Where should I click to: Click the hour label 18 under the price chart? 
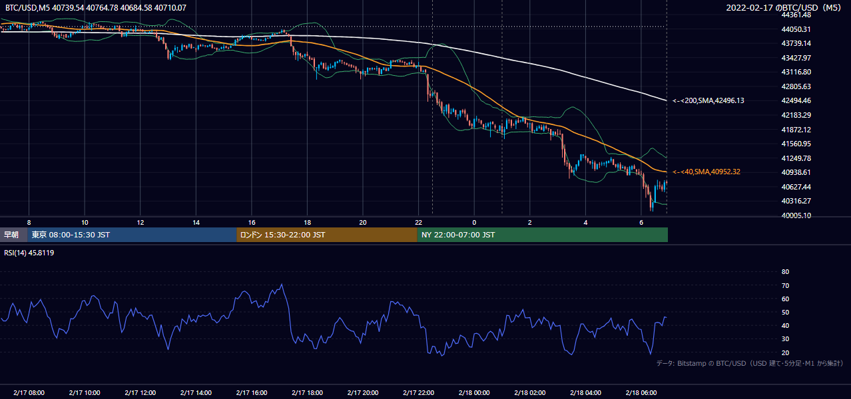point(307,222)
